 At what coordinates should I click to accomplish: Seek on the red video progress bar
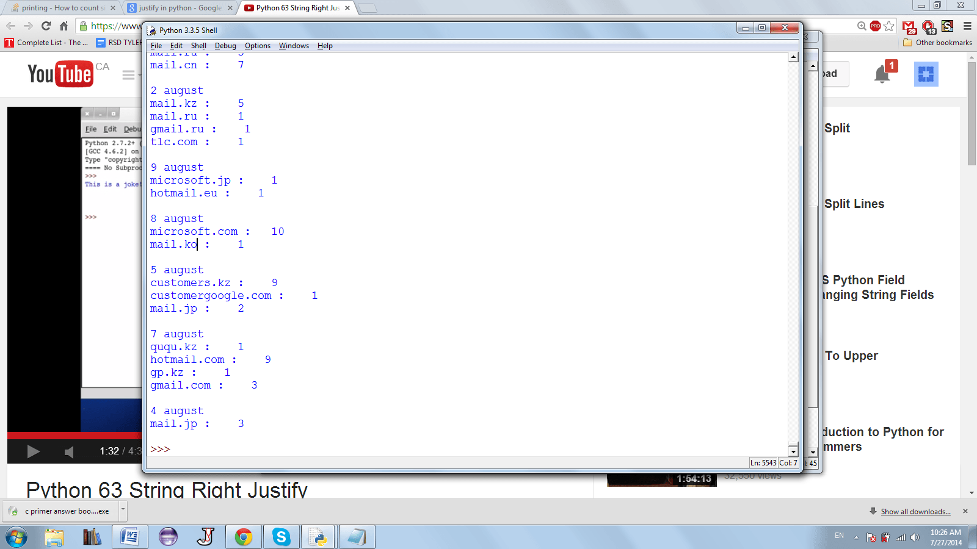pyautogui.click(x=74, y=436)
